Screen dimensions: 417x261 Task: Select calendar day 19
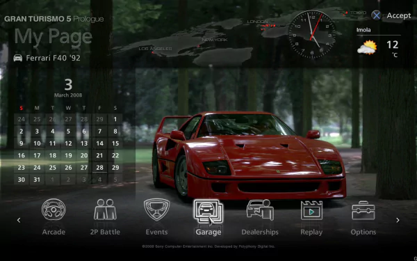click(x=68, y=155)
